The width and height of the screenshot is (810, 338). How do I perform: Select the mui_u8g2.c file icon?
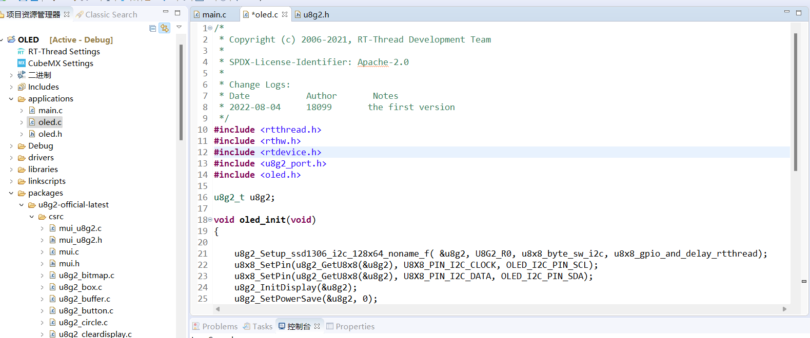pos(52,228)
